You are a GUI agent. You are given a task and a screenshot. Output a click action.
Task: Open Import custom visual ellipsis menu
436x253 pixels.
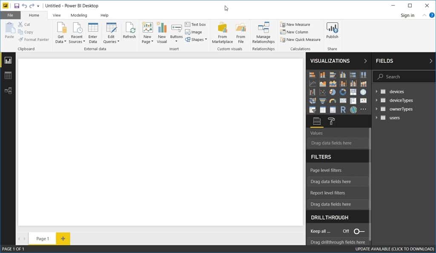pyautogui.click(x=363, y=109)
